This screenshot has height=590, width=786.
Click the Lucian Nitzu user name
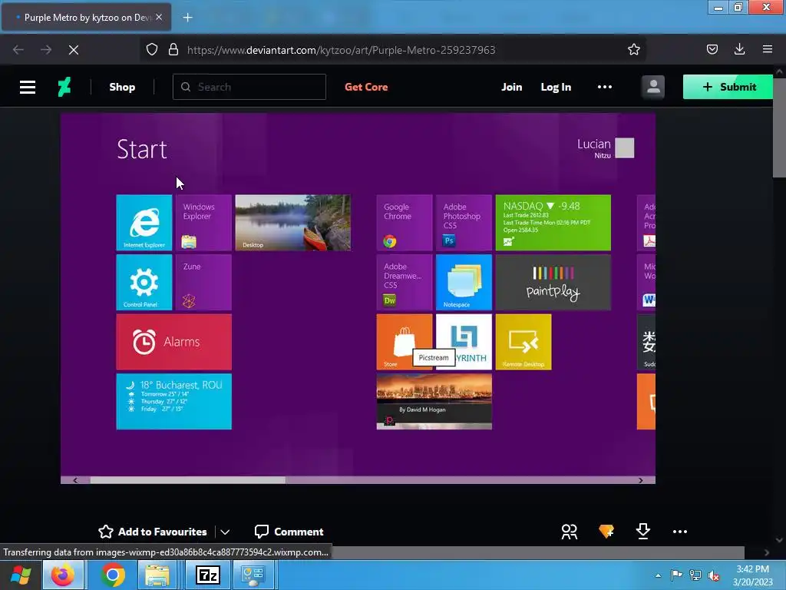[594, 148]
